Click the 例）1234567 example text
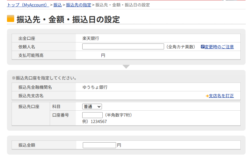 click(x=94, y=121)
